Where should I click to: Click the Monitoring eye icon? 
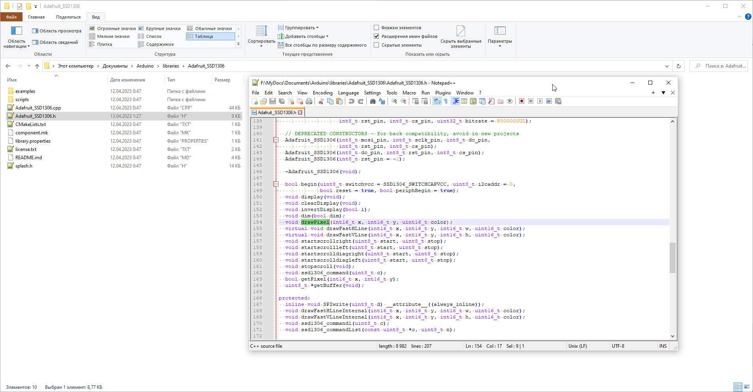[x=510, y=102]
